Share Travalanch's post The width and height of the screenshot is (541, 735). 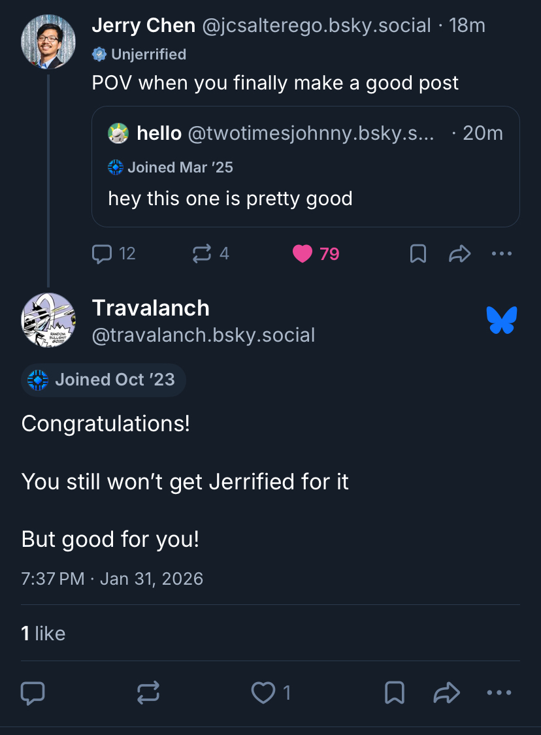click(x=447, y=693)
